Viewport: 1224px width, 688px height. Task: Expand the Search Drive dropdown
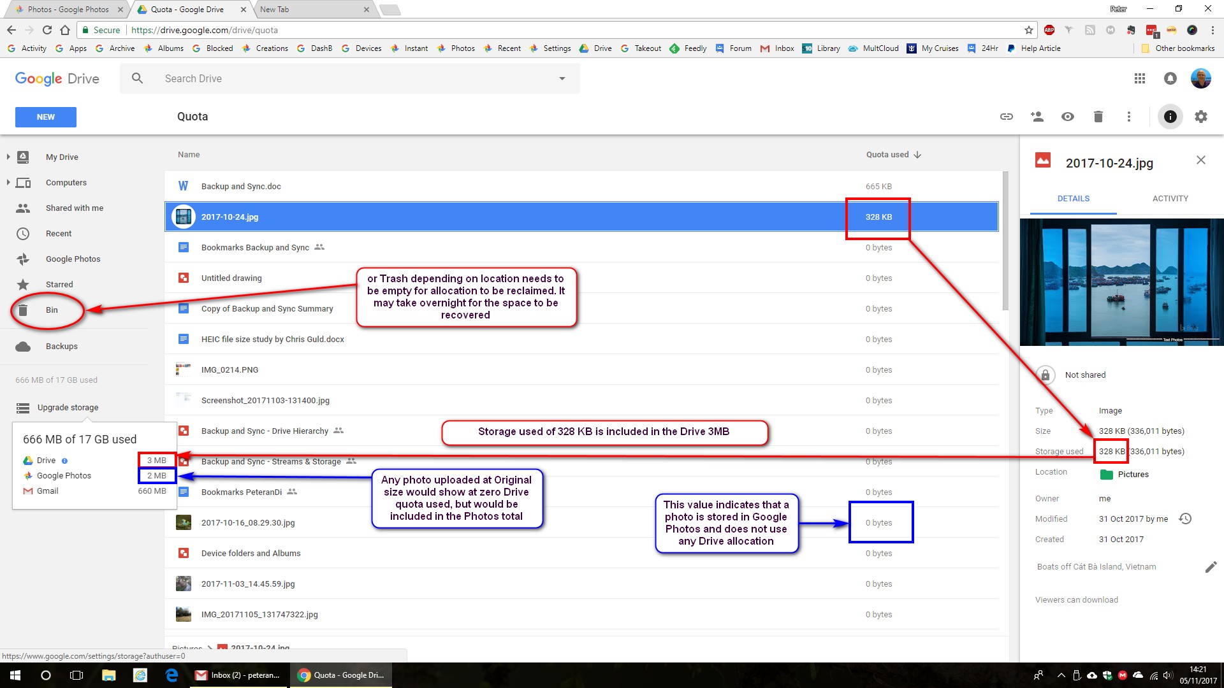564,78
